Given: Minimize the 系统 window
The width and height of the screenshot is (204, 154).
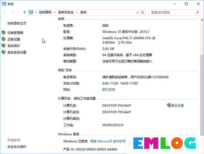Looking at the screenshot, I should click(175, 4).
